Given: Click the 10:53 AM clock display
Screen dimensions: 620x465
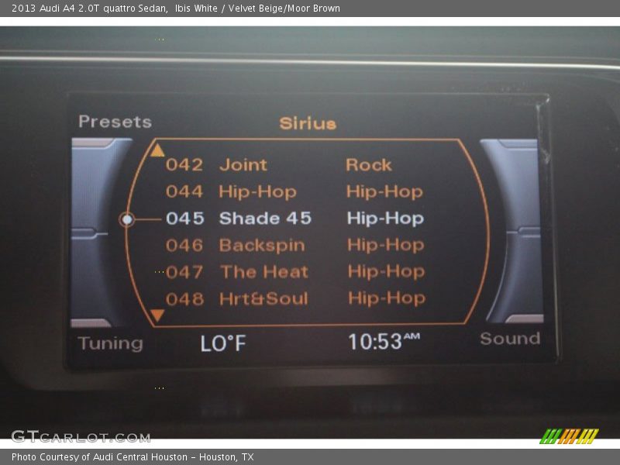Looking at the screenshot, I should 384,342.
